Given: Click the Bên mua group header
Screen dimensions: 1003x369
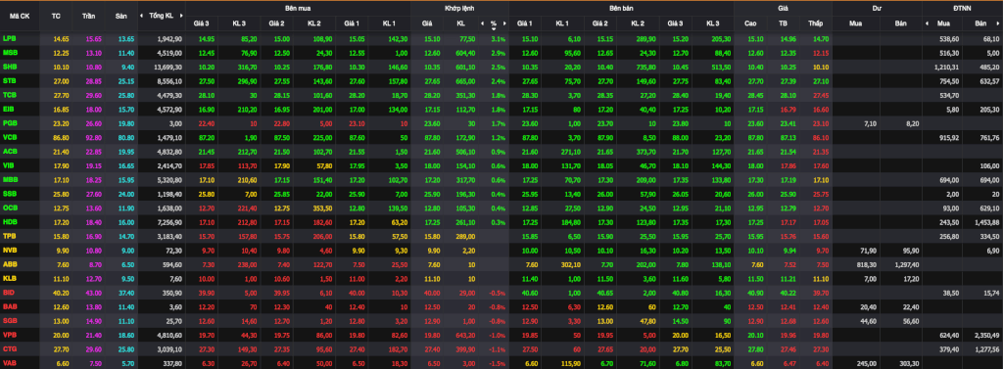Looking at the screenshot, I should 298,8.
